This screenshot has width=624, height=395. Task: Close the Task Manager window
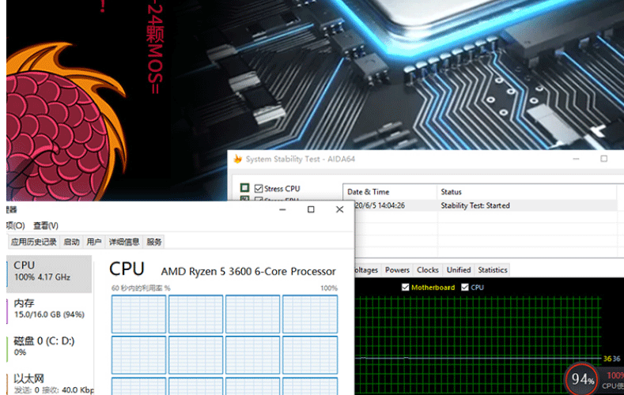click(x=340, y=209)
